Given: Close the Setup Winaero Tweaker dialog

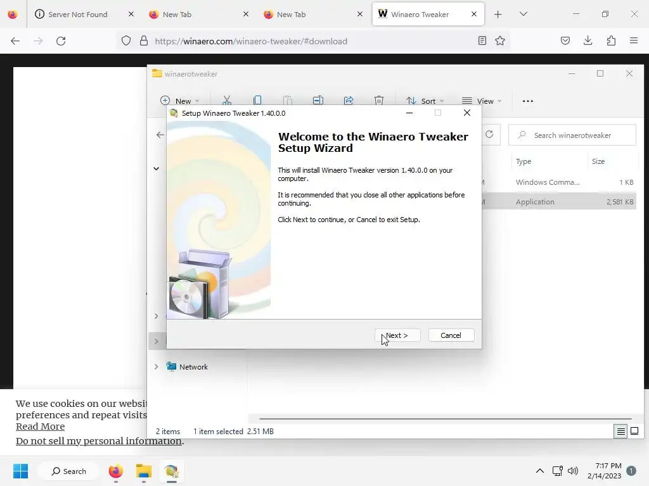Looking at the screenshot, I should 467,113.
